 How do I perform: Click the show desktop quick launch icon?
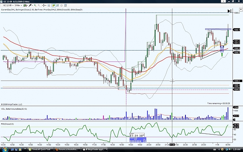[12, 150]
